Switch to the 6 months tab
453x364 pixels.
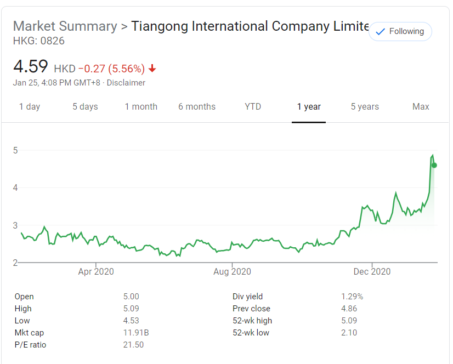(x=197, y=106)
